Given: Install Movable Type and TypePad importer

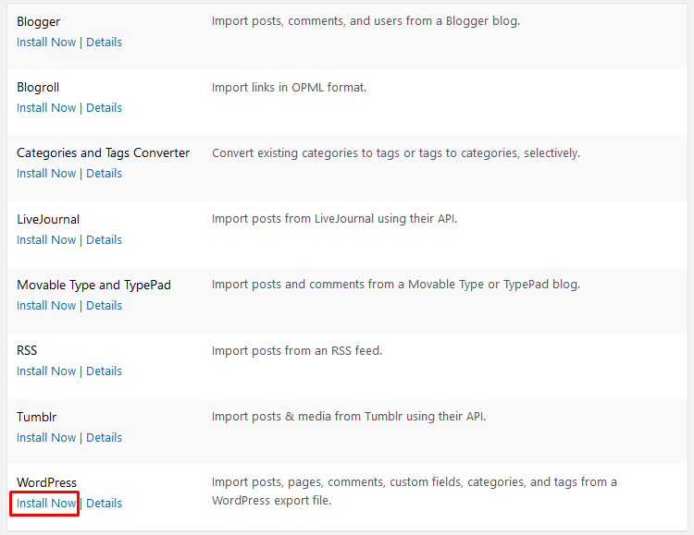Looking at the screenshot, I should pyautogui.click(x=46, y=306).
